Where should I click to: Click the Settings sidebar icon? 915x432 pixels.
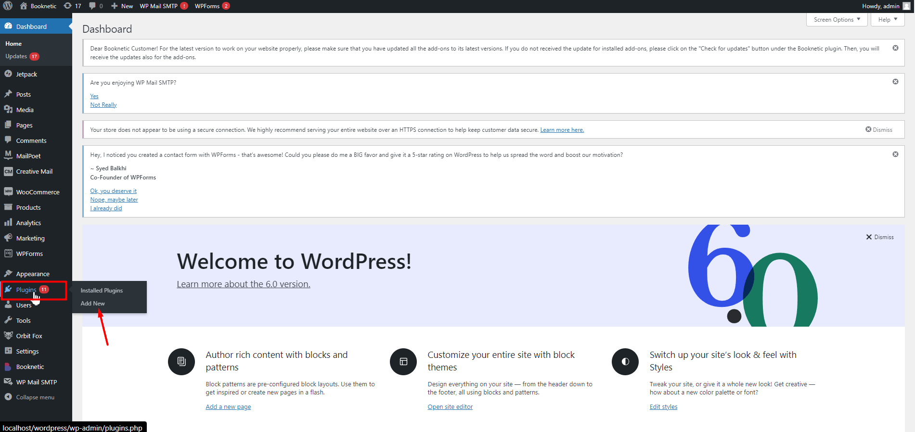pyautogui.click(x=8, y=351)
